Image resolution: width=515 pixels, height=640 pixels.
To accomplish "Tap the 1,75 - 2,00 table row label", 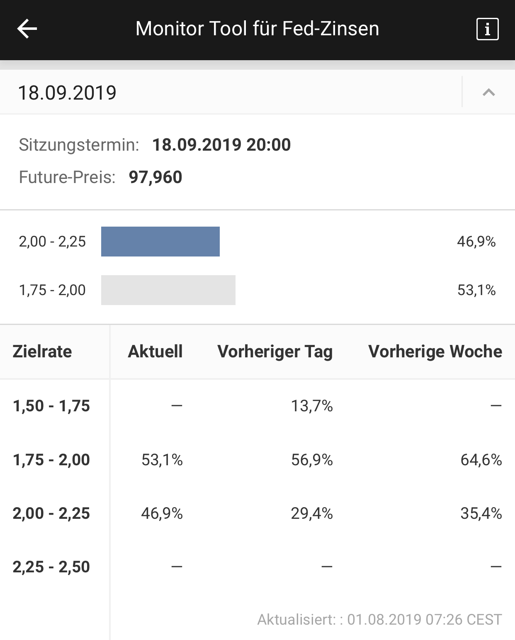I will pos(51,460).
